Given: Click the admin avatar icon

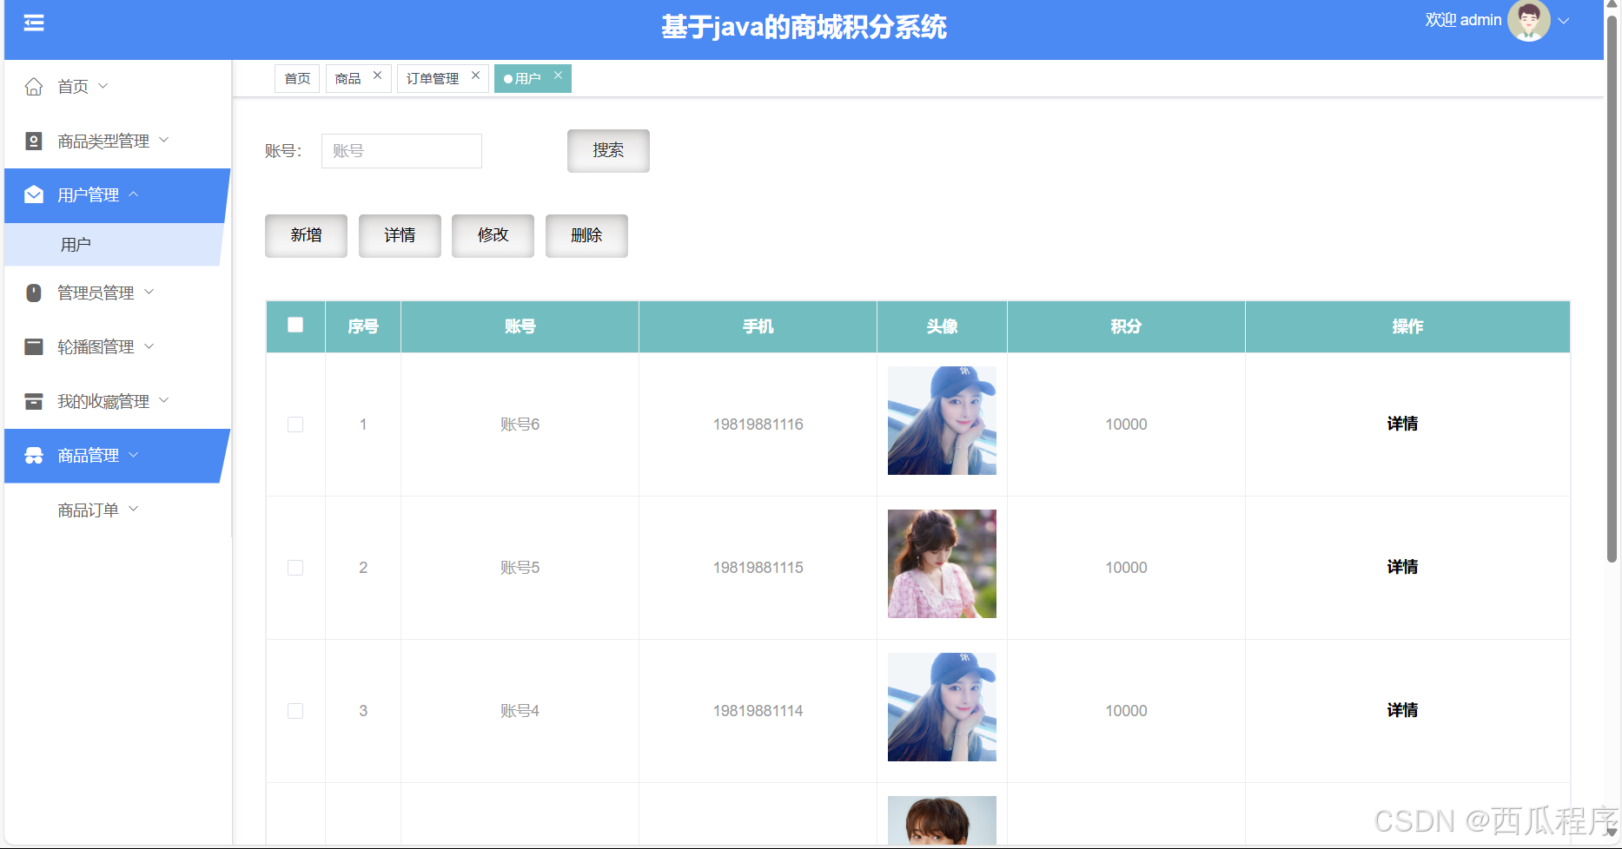Looking at the screenshot, I should (1529, 21).
